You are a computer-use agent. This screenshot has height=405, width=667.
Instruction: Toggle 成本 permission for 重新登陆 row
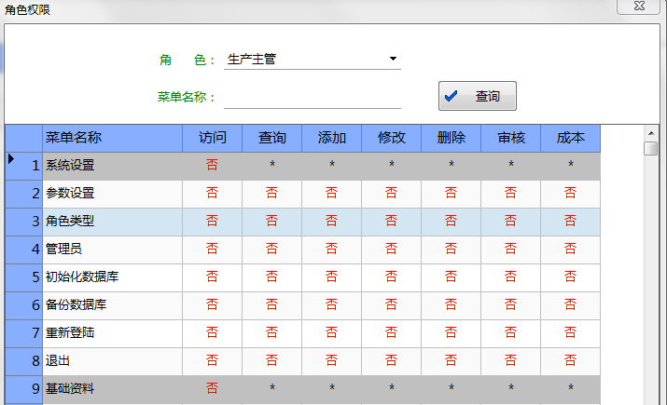pyautogui.click(x=570, y=333)
